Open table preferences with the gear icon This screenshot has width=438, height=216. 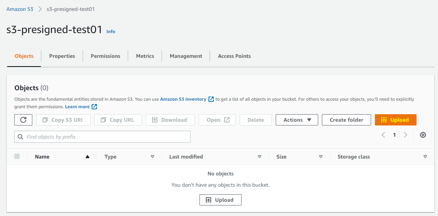pos(423,135)
